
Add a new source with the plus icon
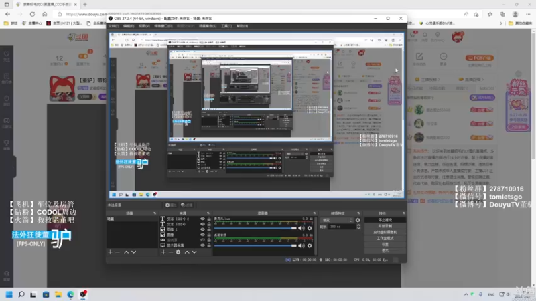pyautogui.click(x=163, y=252)
